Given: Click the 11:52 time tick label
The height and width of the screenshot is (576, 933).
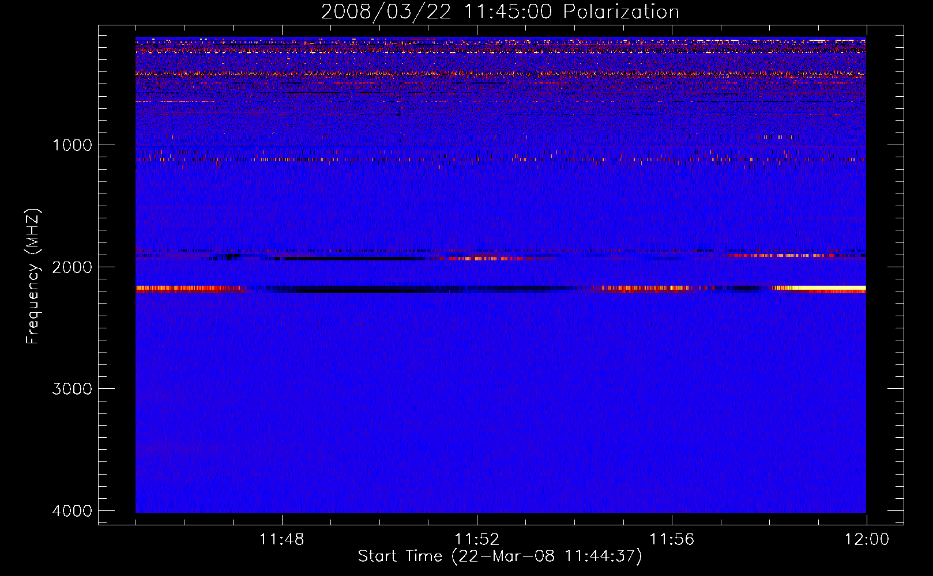Looking at the screenshot, I should (x=477, y=540).
